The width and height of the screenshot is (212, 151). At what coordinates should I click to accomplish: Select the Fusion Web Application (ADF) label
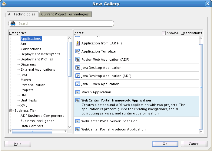(105, 59)
